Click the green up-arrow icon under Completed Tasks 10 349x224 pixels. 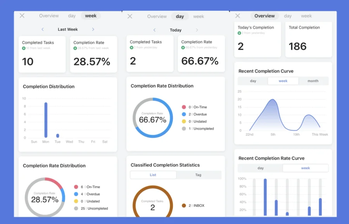pyautogui.click(x=24, y=48)
